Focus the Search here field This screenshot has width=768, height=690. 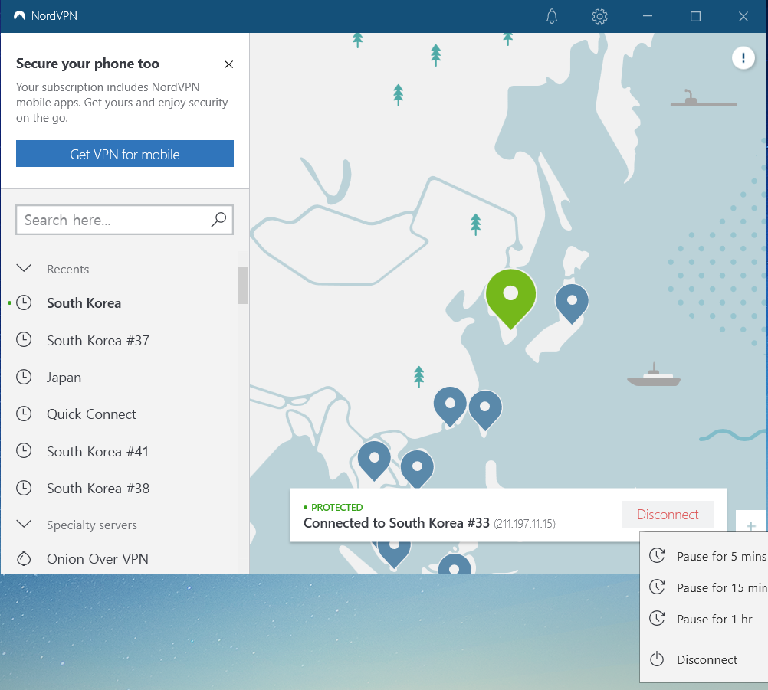click(124, 220)
